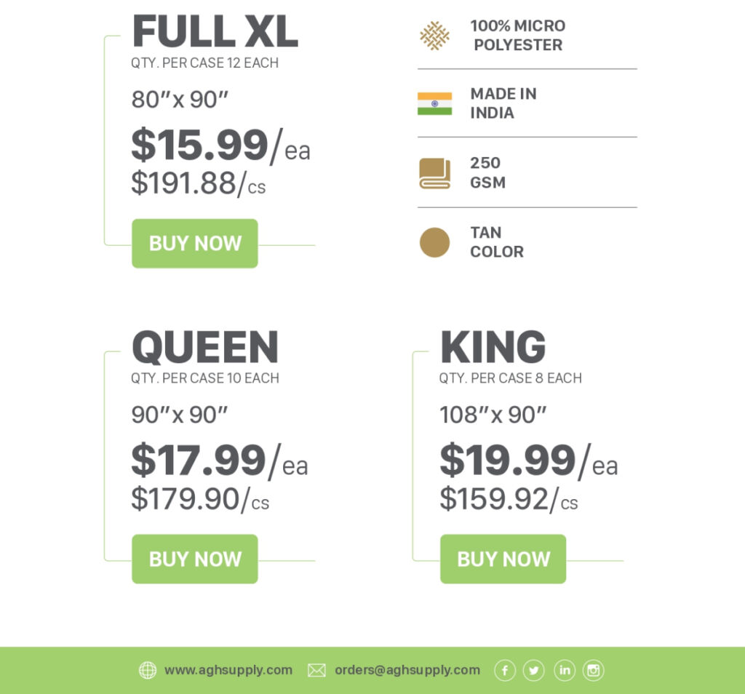Click the micro polyester weave icon

coord(434,36)
